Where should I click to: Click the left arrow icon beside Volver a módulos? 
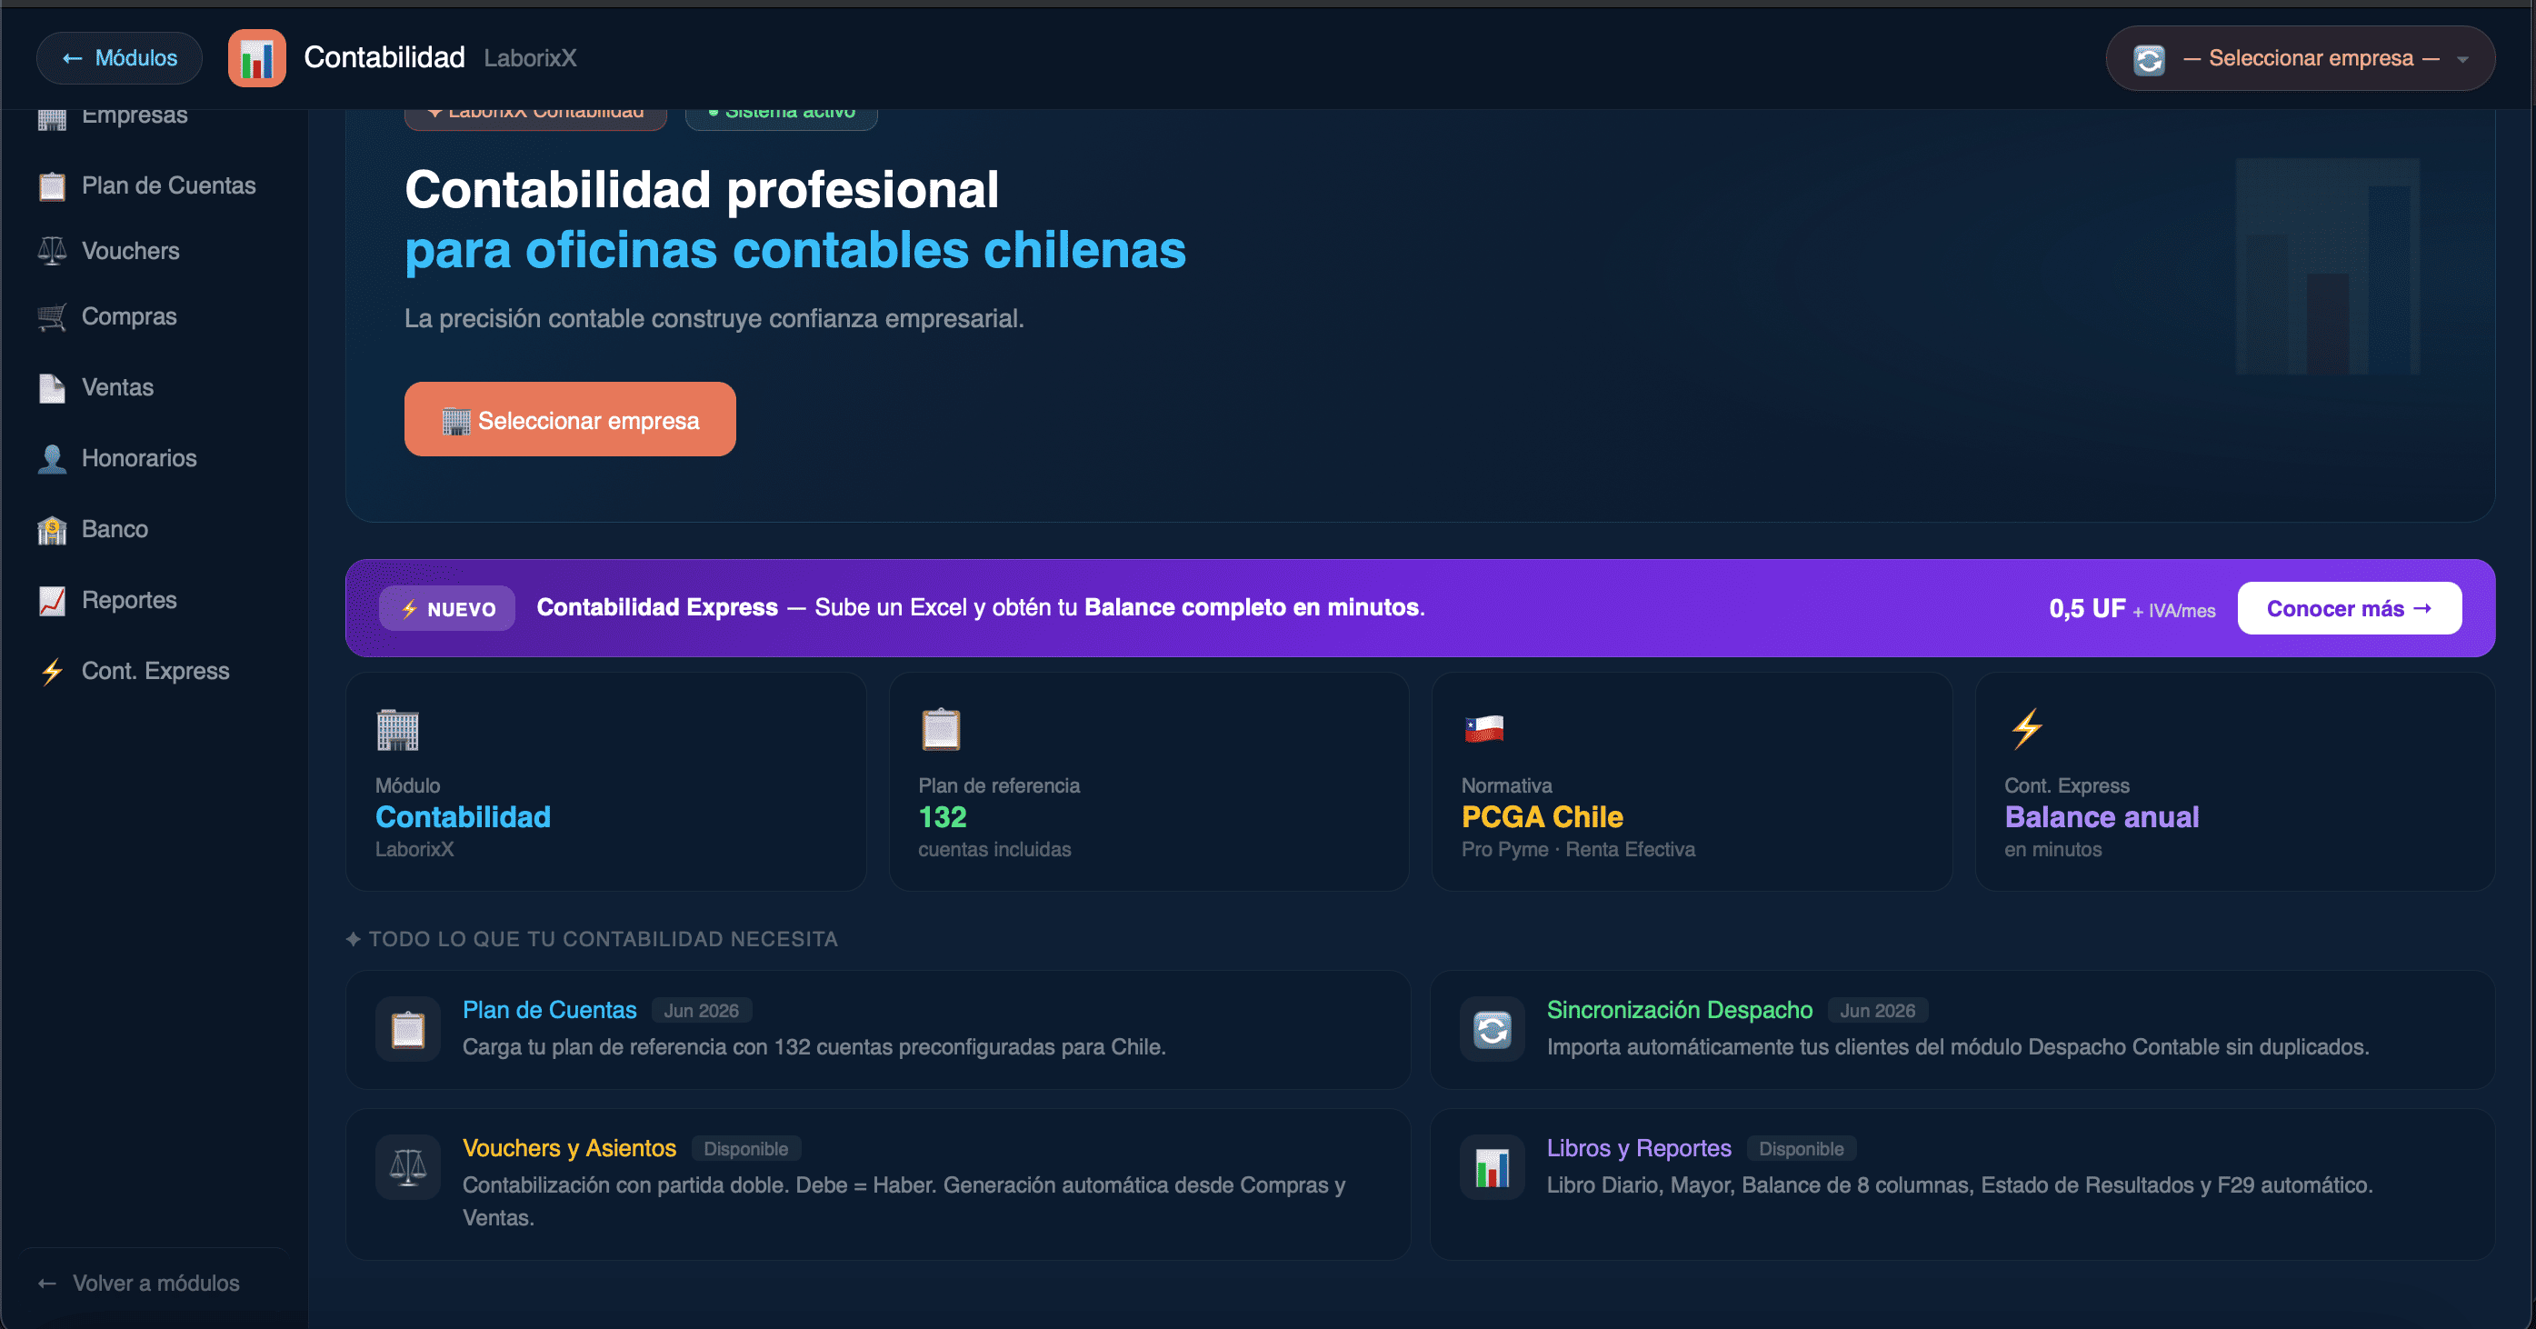[47, 1284]
